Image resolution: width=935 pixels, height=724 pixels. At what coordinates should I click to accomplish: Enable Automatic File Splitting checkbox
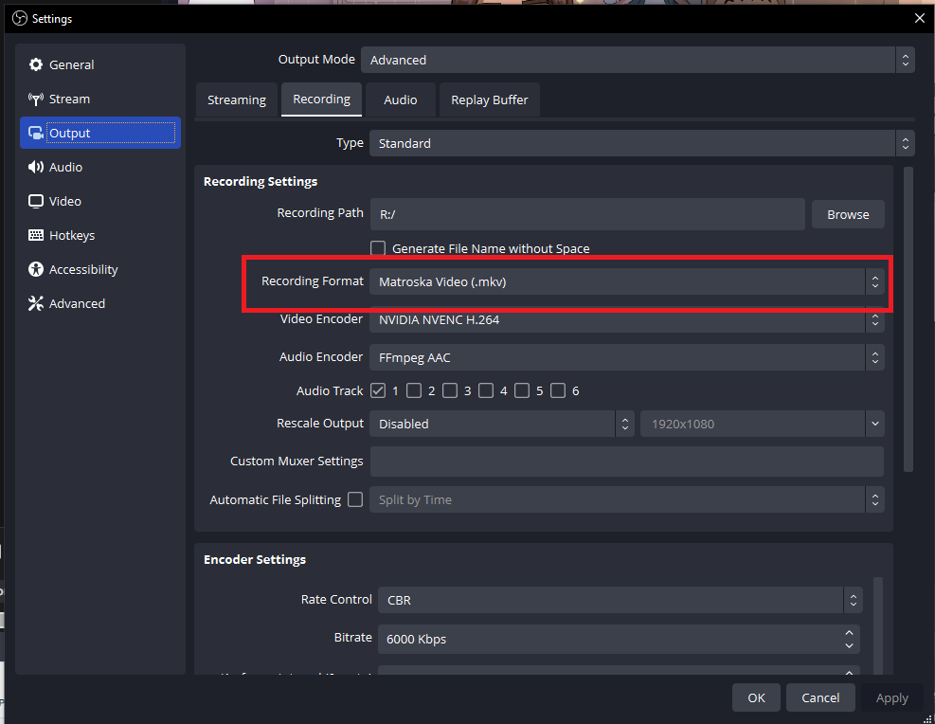click(x=355, y=499)
